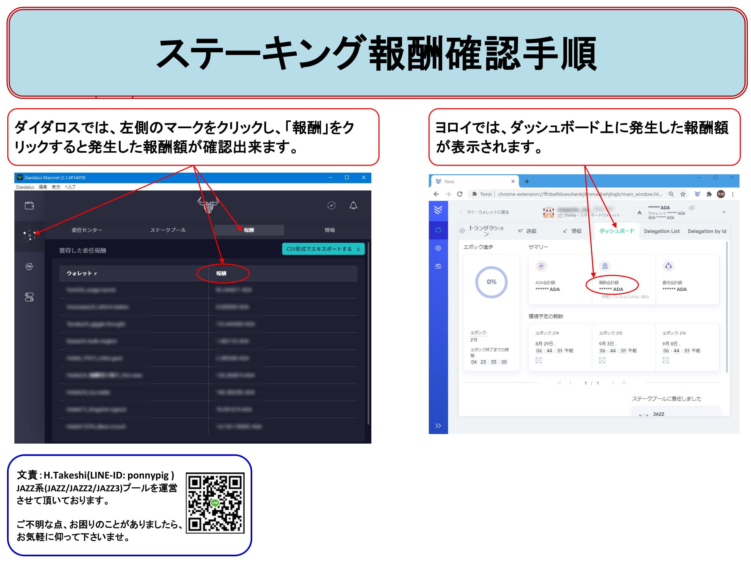Image resolution: width=751 pixels, height=562 pixels.
Task: Click CSV形式でエクスポートする button
Action: [323, 249]
